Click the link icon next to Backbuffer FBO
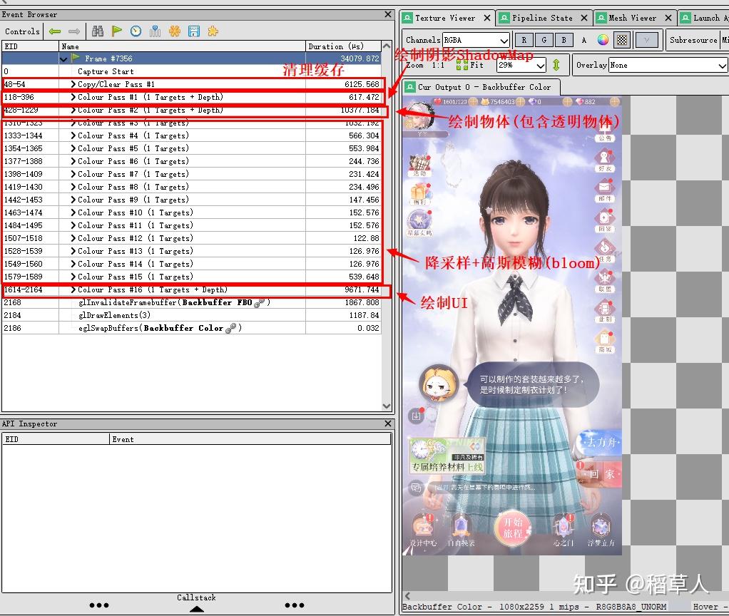The width and height of the screenshot is (729, 616). click(260, 302)
